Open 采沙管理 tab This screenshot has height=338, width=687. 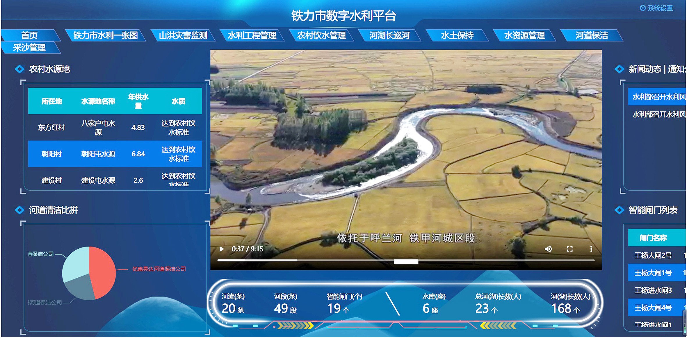coord(29,48)
